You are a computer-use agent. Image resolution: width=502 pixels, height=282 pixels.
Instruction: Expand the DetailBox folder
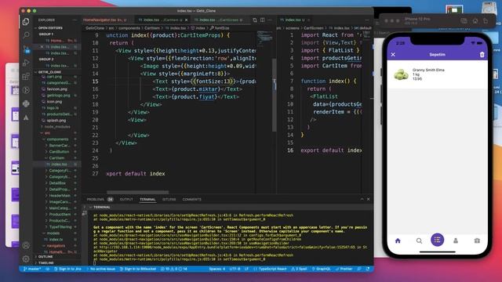[57, 183]
